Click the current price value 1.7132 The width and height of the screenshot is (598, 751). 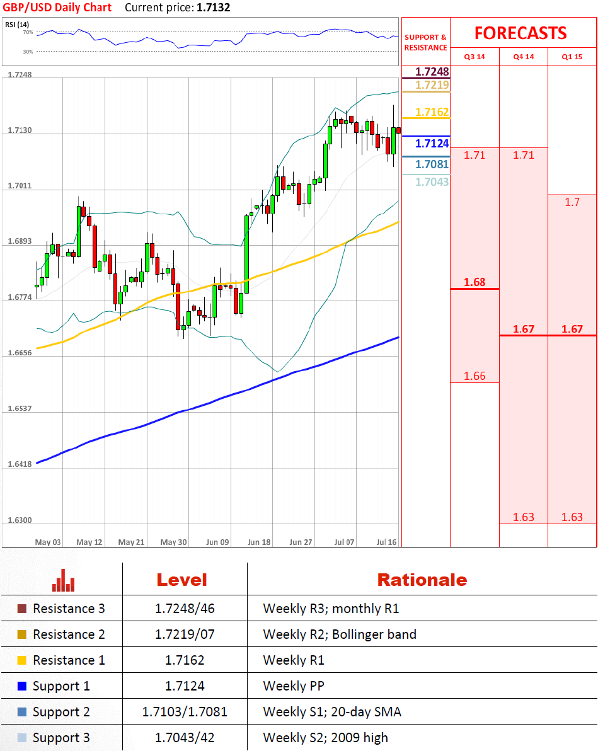(x=213, y=8)
